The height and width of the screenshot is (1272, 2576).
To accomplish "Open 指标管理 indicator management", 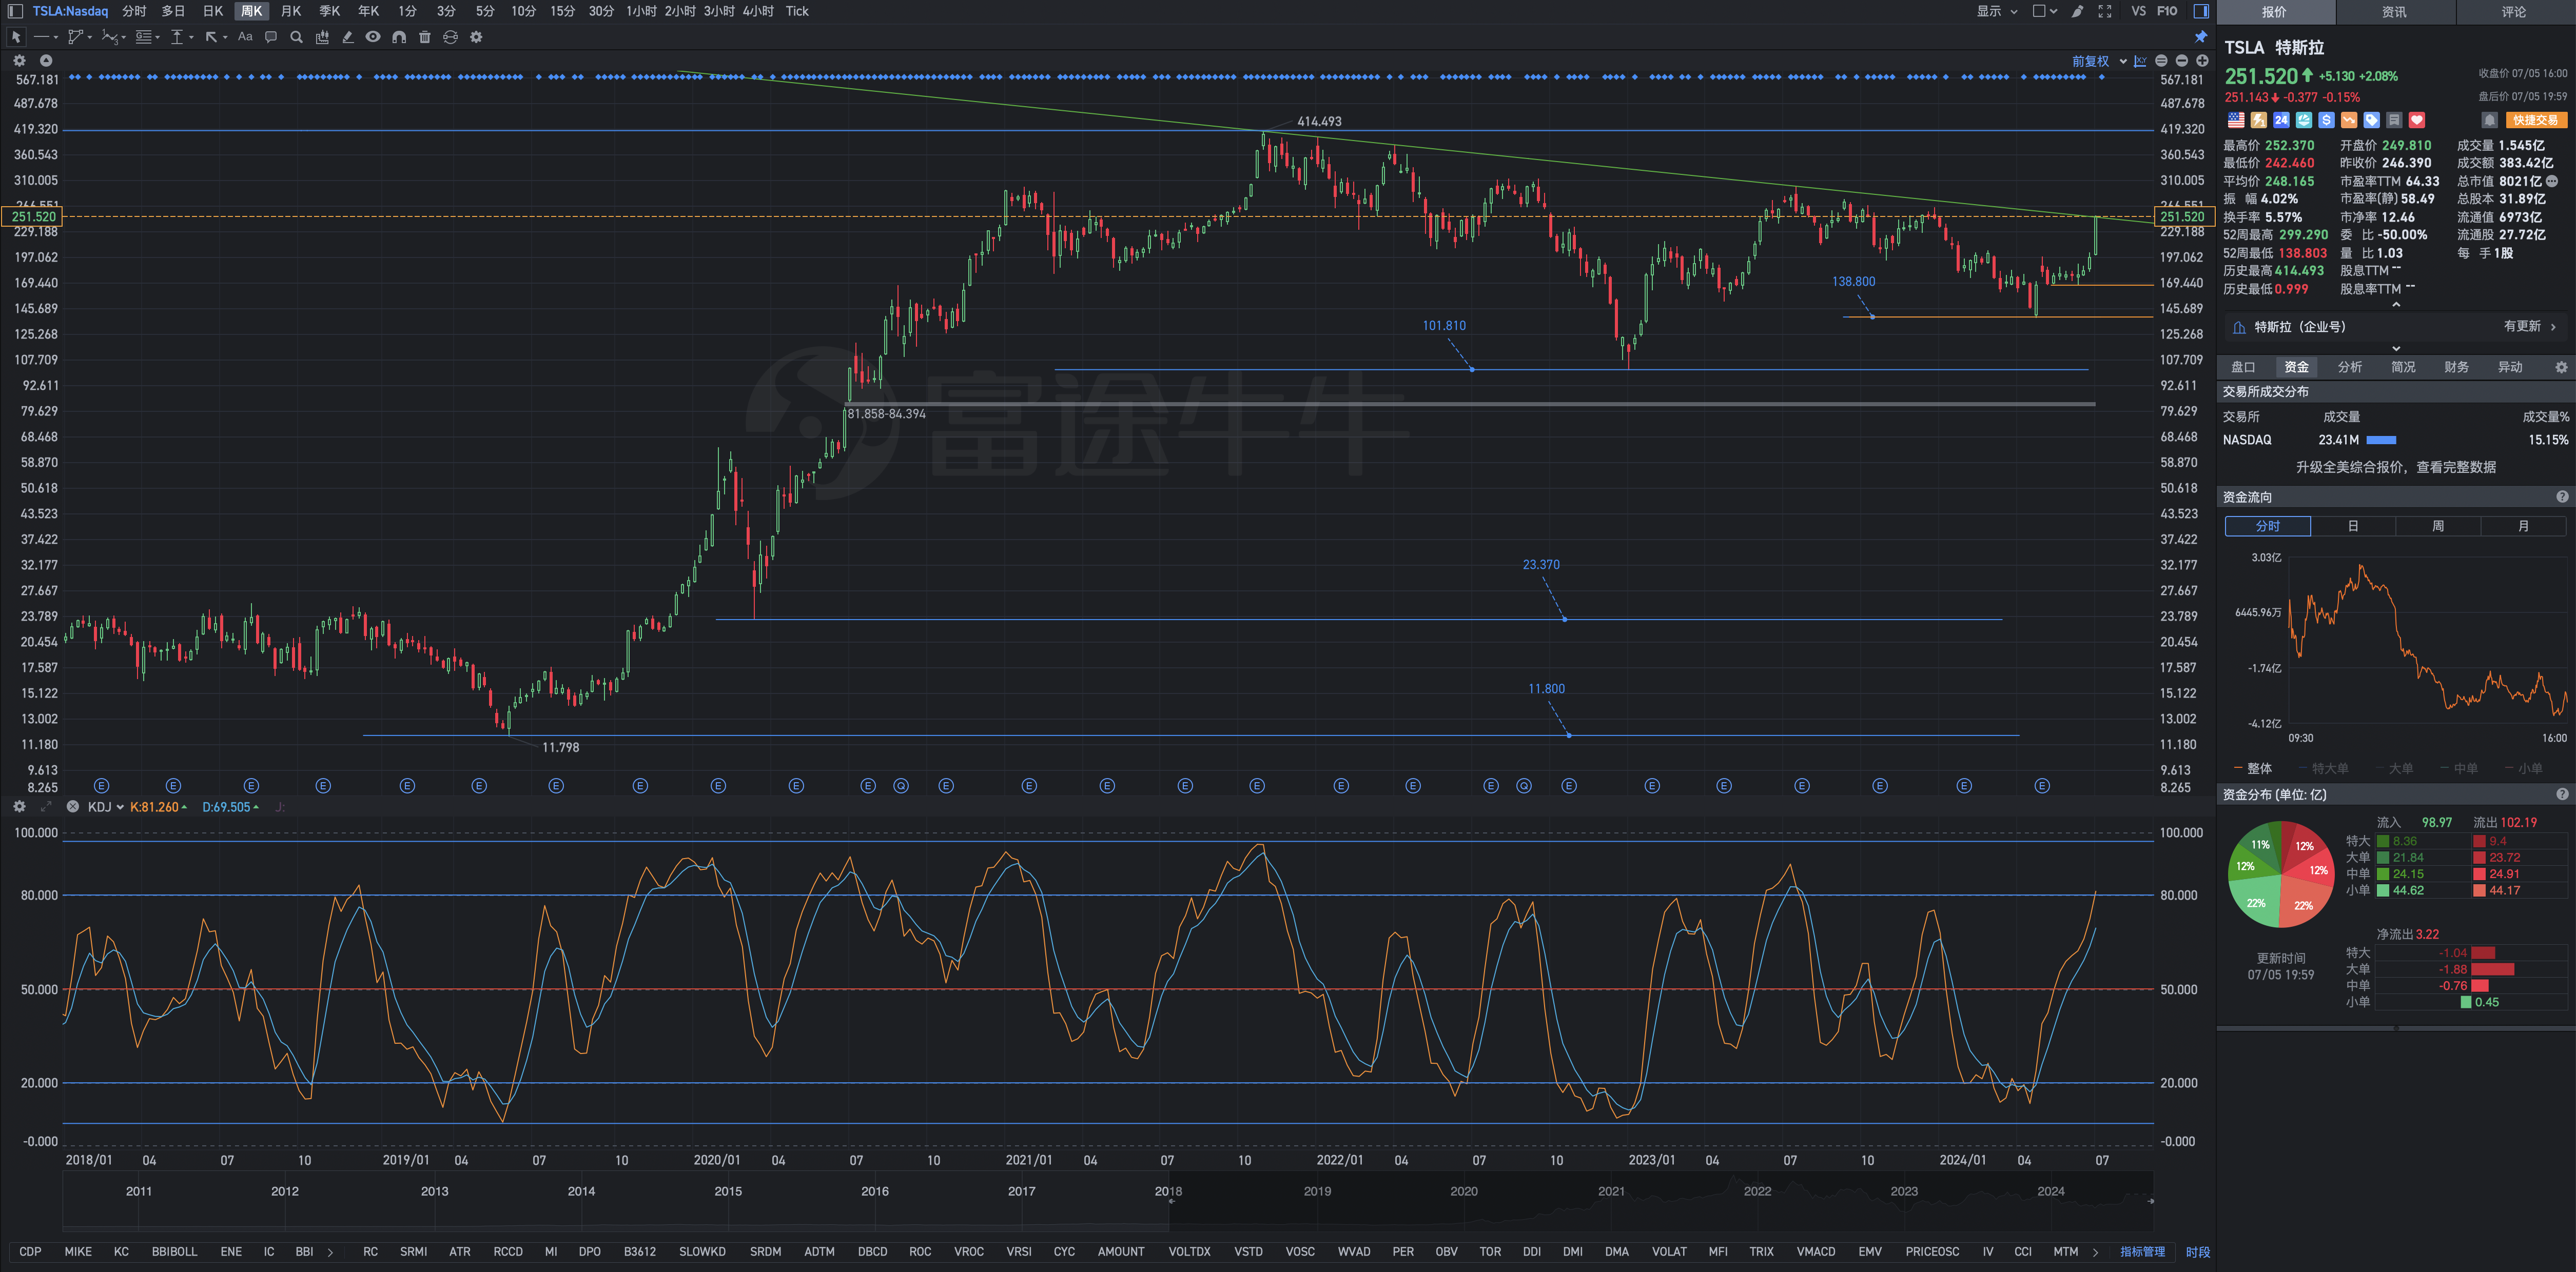I will pyautogui.click(x=2142, y=1251).
